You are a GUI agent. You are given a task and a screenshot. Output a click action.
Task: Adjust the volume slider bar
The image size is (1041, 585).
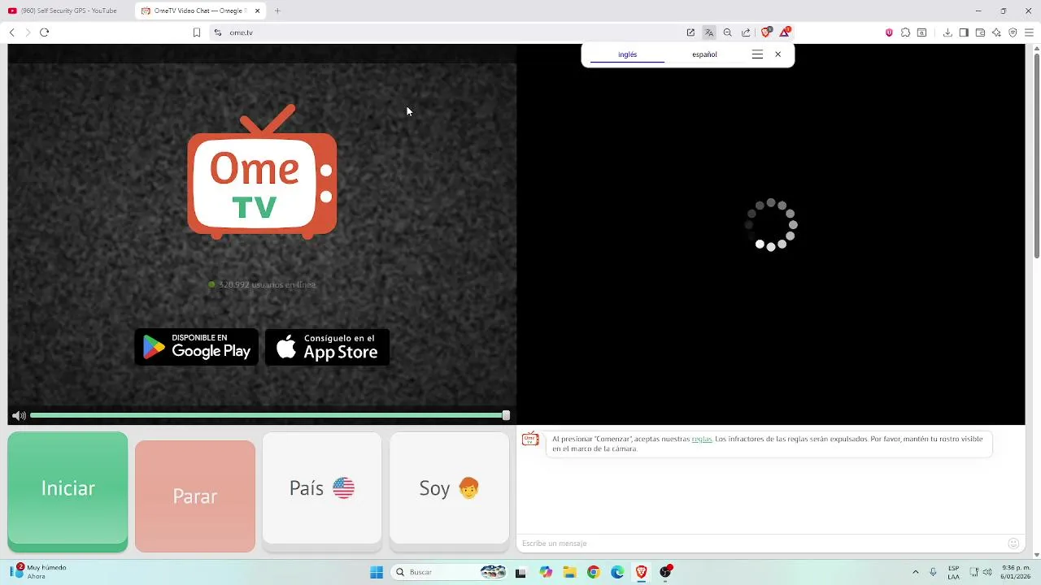coord(267,416)
